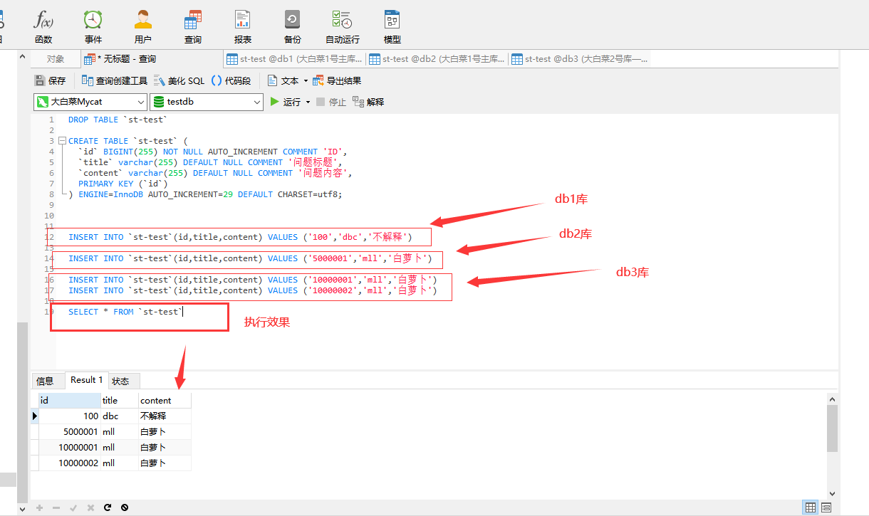Click the PRIMARY KEY (`id`) line
The height and width of the screenshot is (516, 869).
[x=123, y=184]
